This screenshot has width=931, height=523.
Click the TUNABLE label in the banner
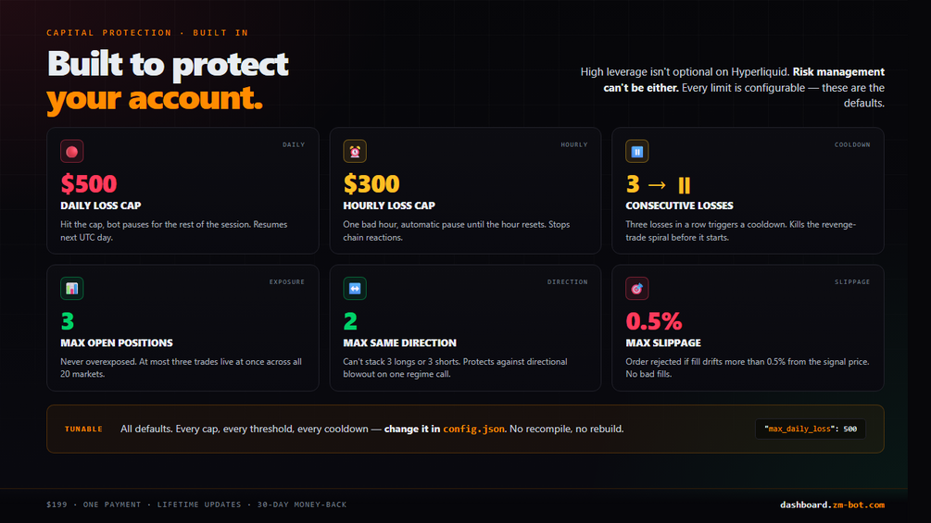point(83,429)
